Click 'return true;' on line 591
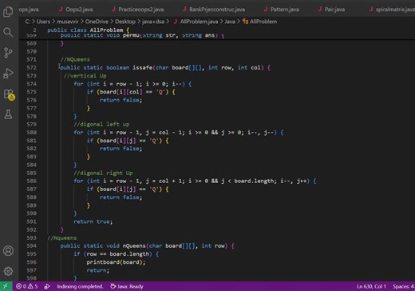415x291 pixels. tap(93, 221)
